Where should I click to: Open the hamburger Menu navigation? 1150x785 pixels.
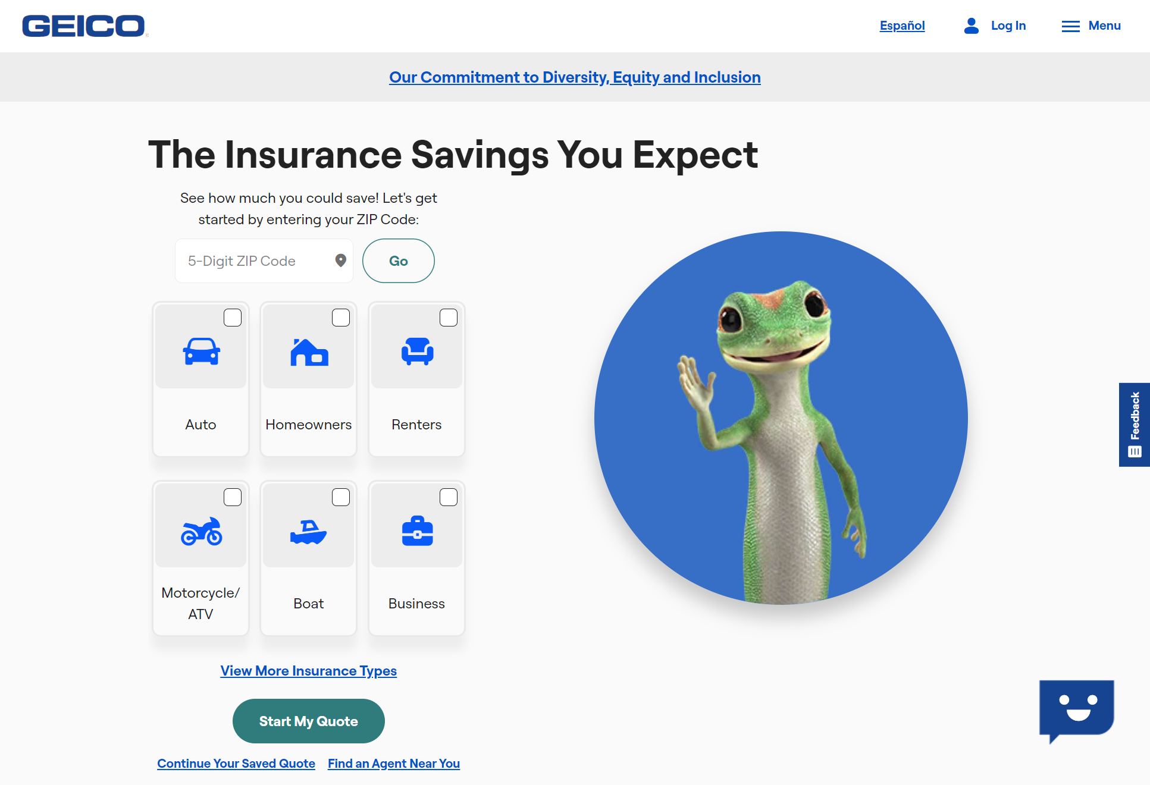point(1091,26)
